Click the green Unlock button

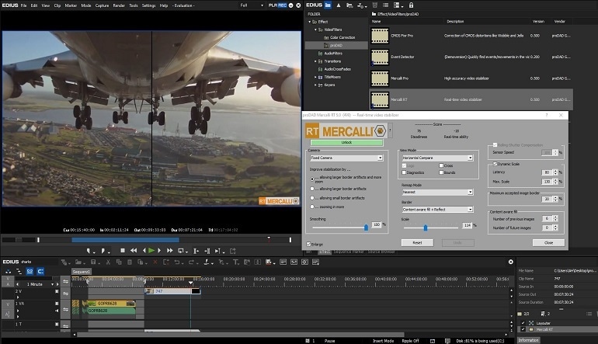[346, 142]
